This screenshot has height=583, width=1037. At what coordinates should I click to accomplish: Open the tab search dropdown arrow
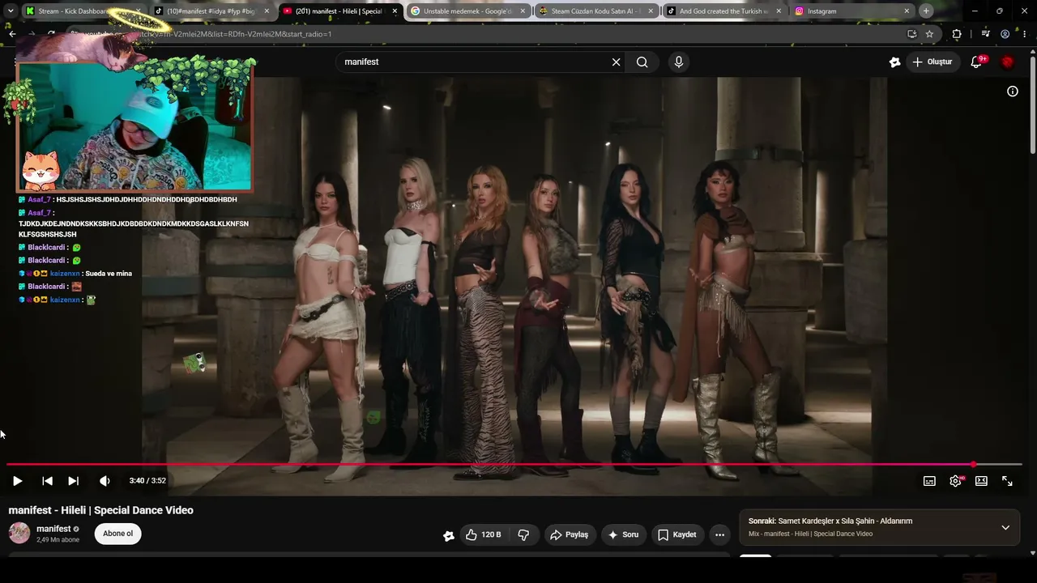coord(11,11)
